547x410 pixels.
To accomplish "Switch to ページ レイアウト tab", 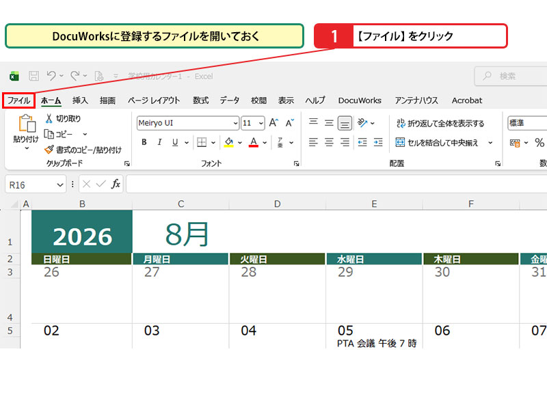I will click(x=153, y=100).
